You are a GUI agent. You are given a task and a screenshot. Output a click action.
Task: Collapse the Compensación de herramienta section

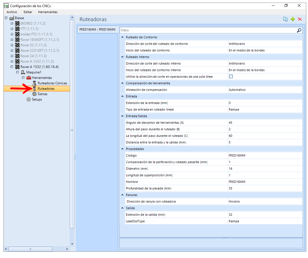(x=123, y=83)
